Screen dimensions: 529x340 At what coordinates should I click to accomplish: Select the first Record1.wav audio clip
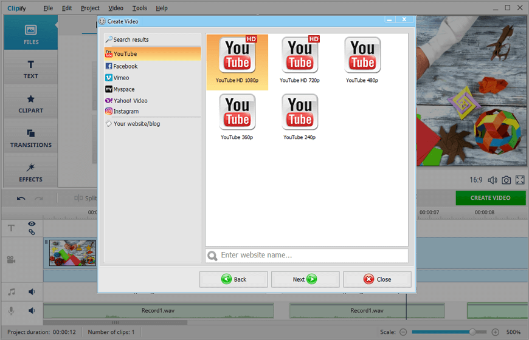pos(158,311)
